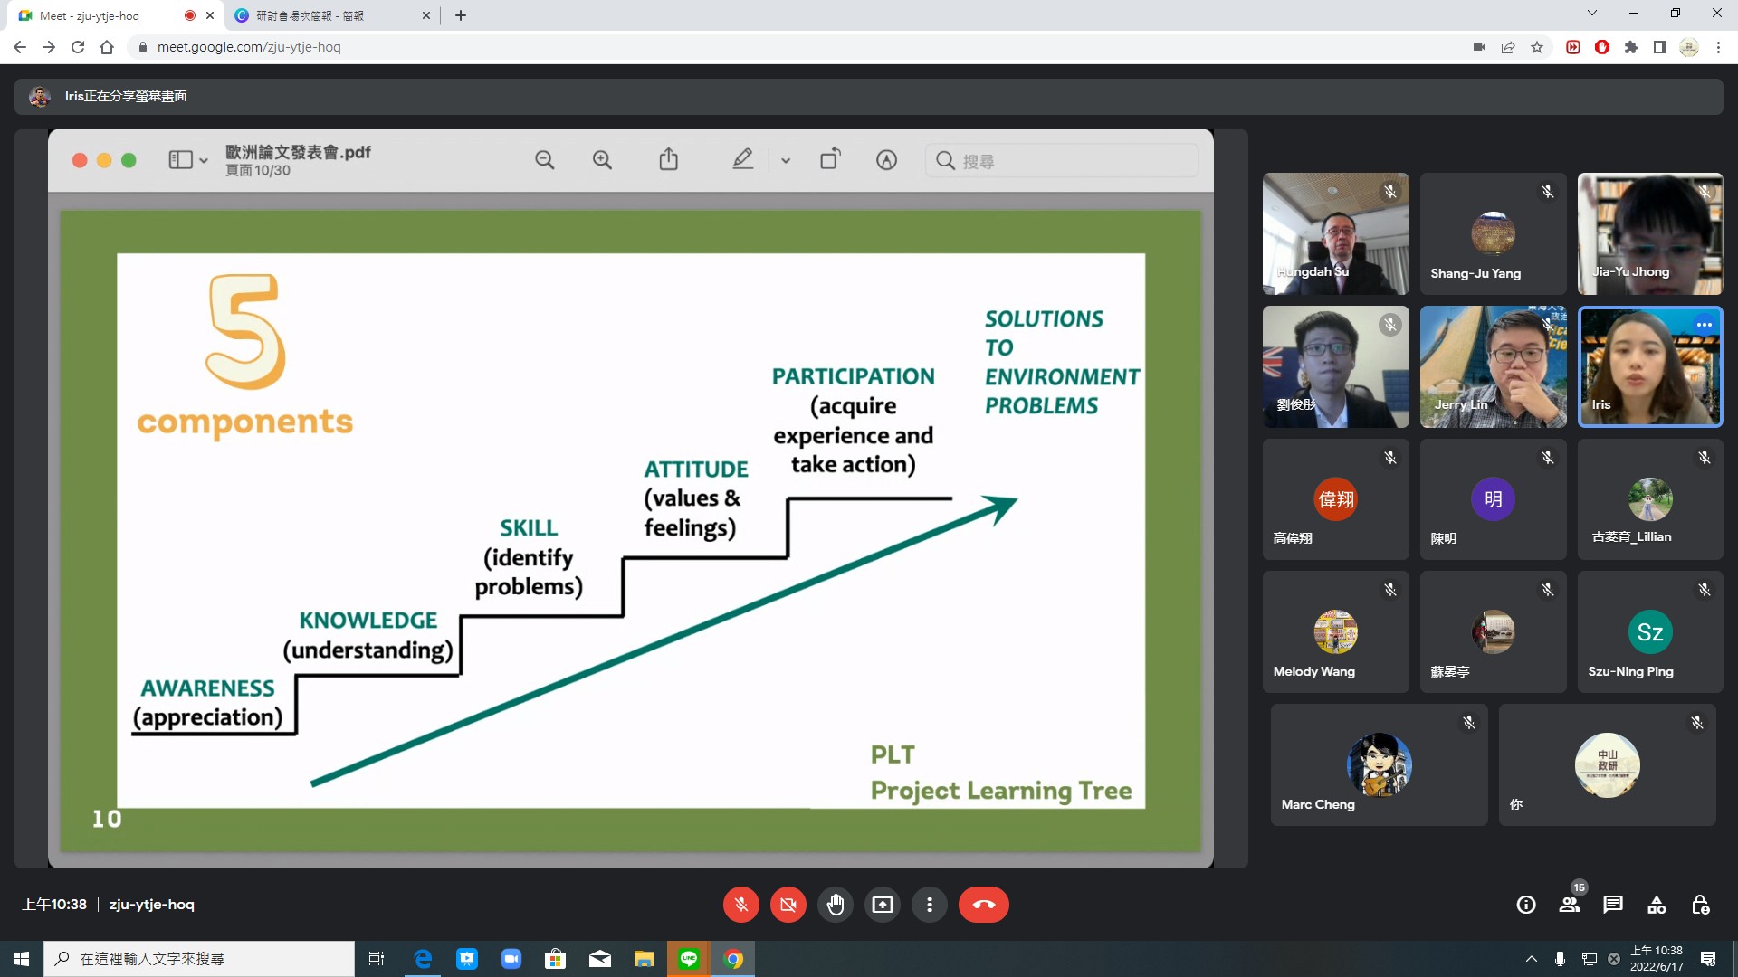The image size is (1738, 977).
Task: Click Jerry Lin's video tile
Action: (x=1493, y=366)
